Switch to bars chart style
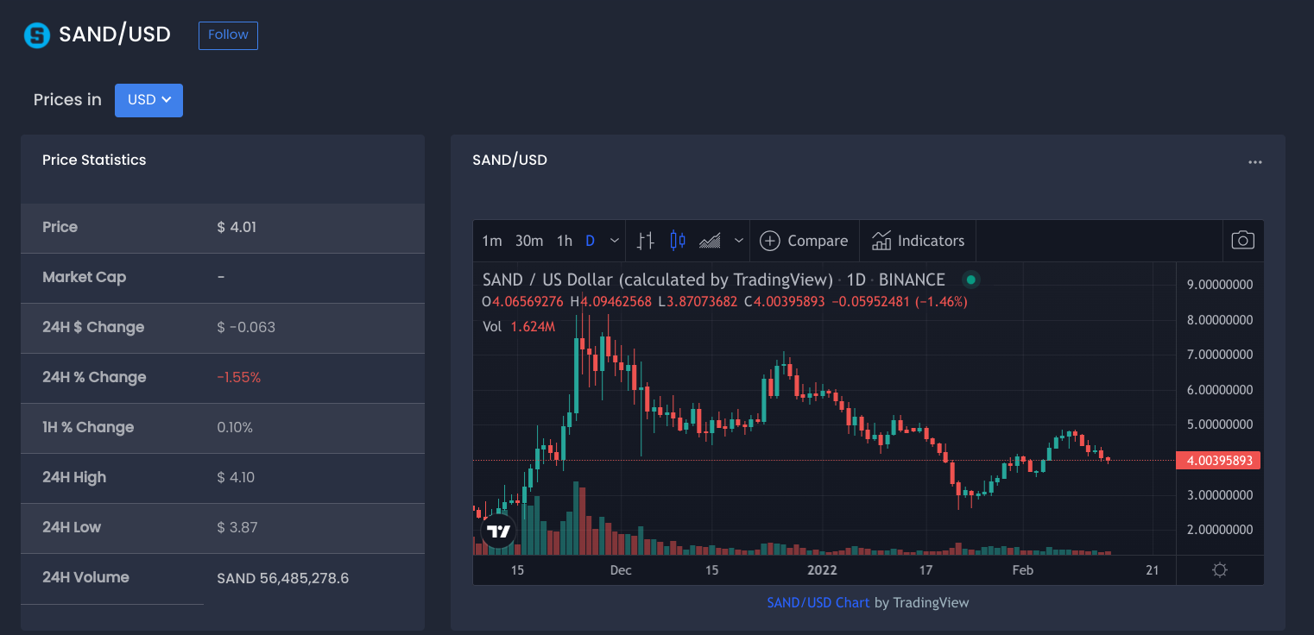 646,241
